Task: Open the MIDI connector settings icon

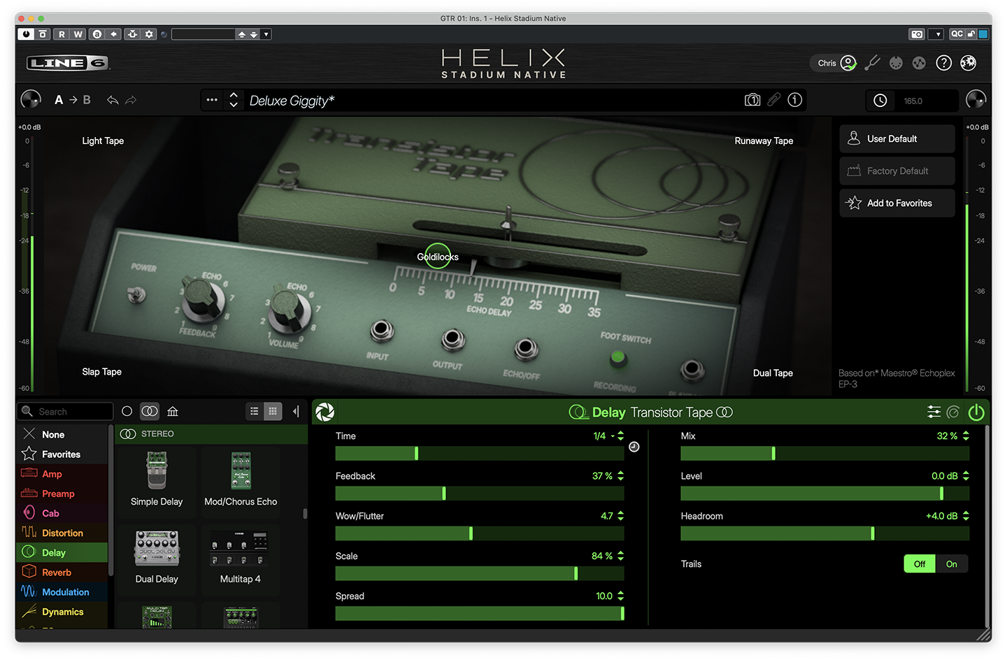Action: click(x=896, y=63)
